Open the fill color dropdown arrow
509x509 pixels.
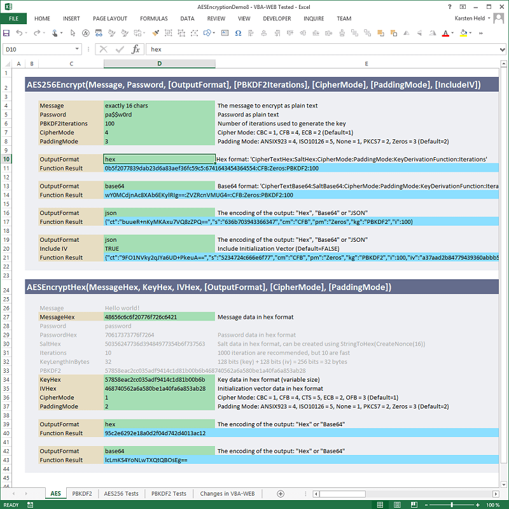(x=471, y=32)
